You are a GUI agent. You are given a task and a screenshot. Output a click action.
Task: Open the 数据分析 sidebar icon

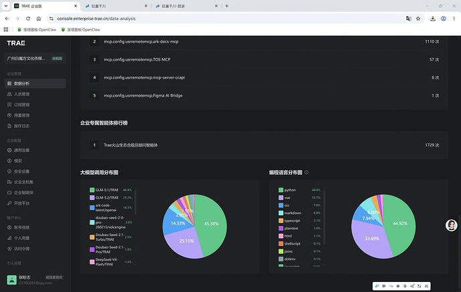(x=9, y=83)
